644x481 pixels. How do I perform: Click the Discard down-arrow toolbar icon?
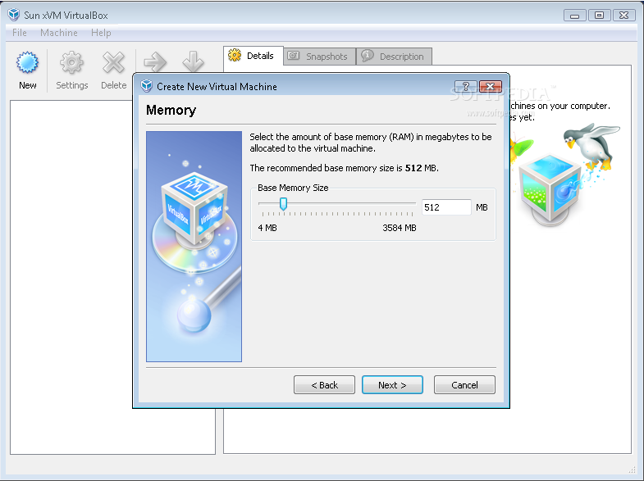click(193, 61)
